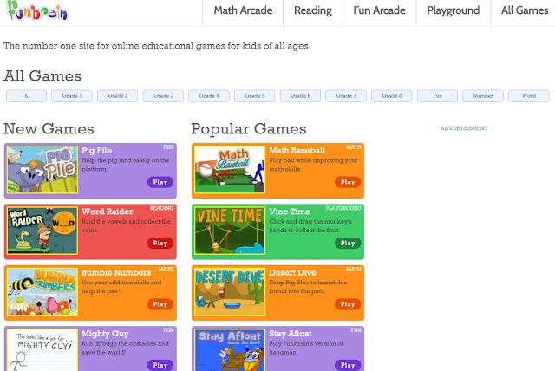Screen dimensions: 555x371
Task: Click the FUN tag on Stay Afloat
Action: [356, 330]
